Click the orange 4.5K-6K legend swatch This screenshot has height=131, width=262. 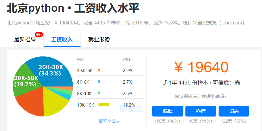(x=99, y=70)
